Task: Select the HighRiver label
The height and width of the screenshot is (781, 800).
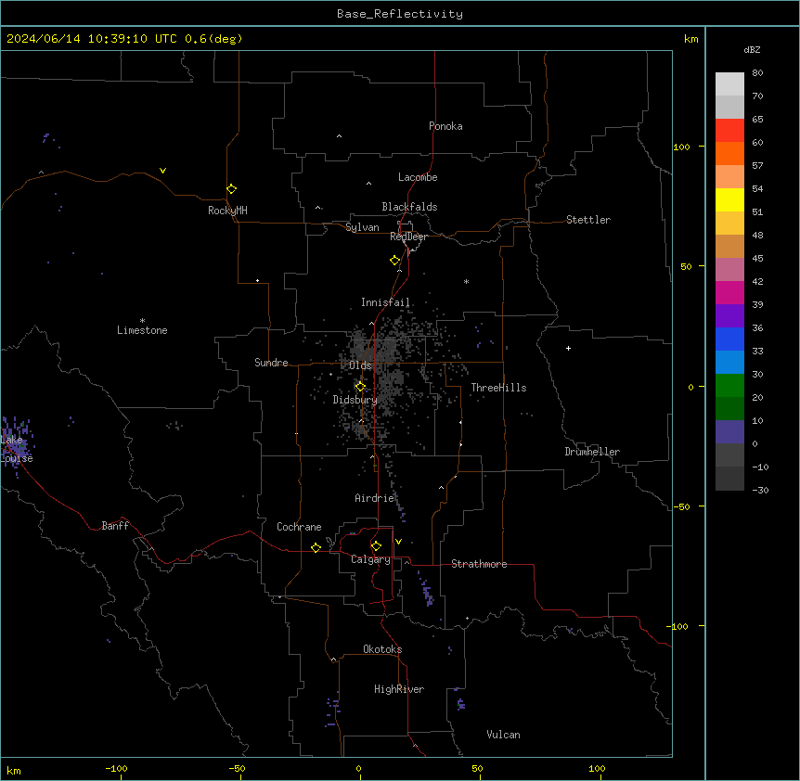Action: (399, 689)
